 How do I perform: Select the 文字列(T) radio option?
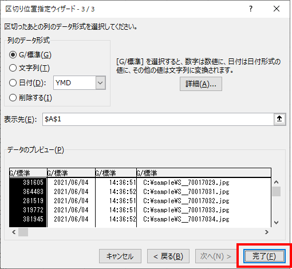(x=13, y=68)
